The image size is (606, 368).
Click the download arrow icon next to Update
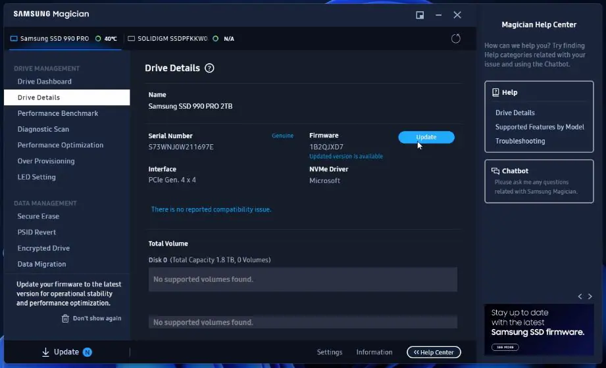(x=45, y=352)
